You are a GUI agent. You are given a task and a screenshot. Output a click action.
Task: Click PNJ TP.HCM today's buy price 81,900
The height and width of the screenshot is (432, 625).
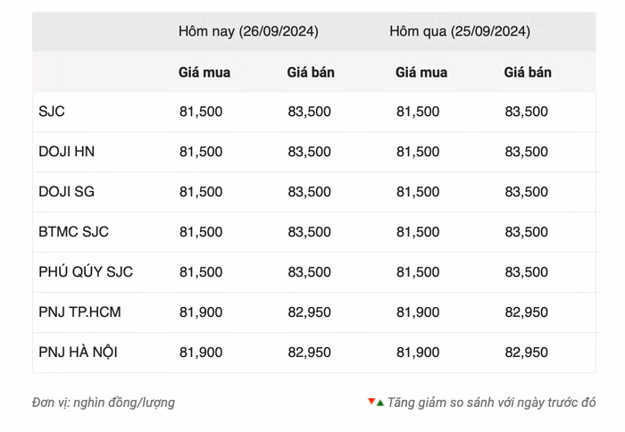click(201, 312)
